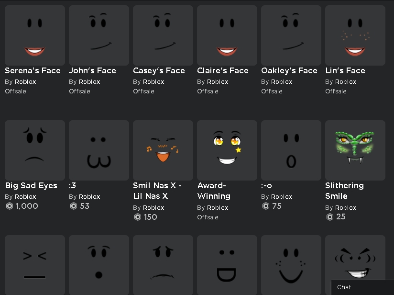Click Offsale label under Lin's Face
Viewport: 394px width, 295px height.
pyautogui.click(x=336, y=91)
